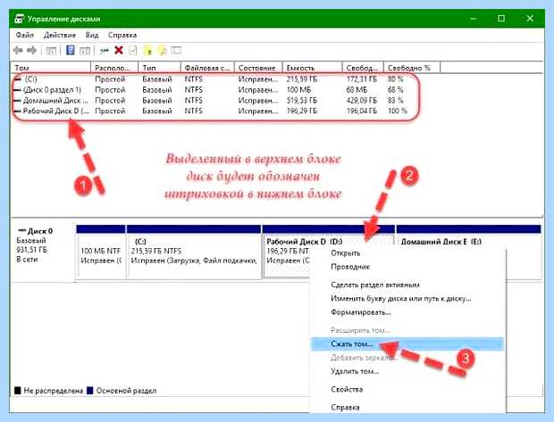Click the drive icon beside Рабочий Диск D row
The image size is (554, 422).
point(17,112)
